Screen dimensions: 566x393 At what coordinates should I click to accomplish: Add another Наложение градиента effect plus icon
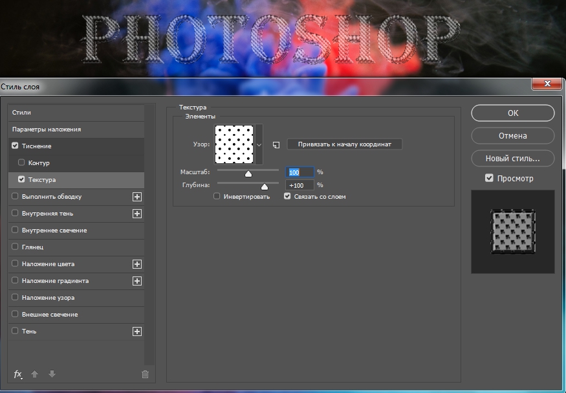coord(136,280)
